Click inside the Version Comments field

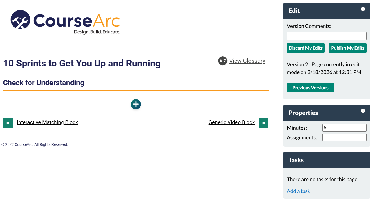coord(326,36)
